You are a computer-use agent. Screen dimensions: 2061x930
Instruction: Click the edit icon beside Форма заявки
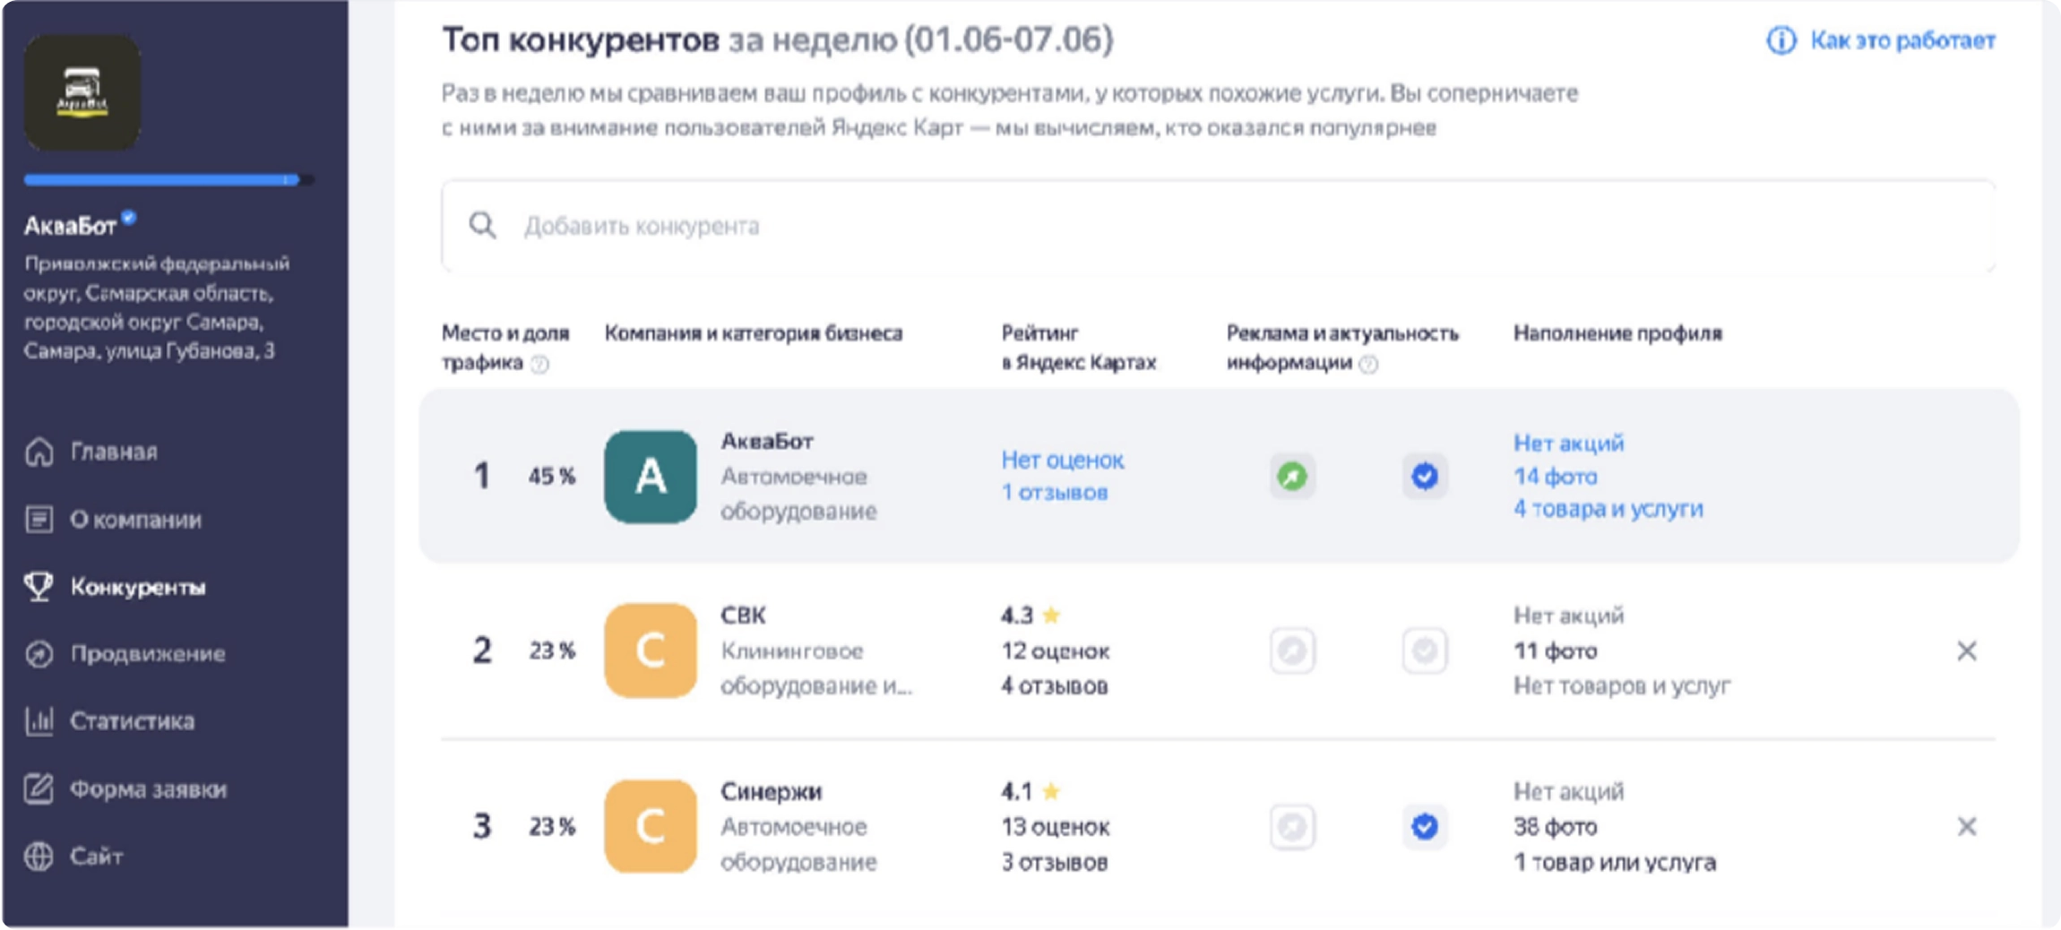[39, 788]
